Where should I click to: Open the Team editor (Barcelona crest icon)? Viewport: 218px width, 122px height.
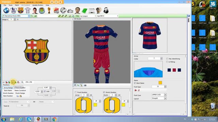click(20, 11)
